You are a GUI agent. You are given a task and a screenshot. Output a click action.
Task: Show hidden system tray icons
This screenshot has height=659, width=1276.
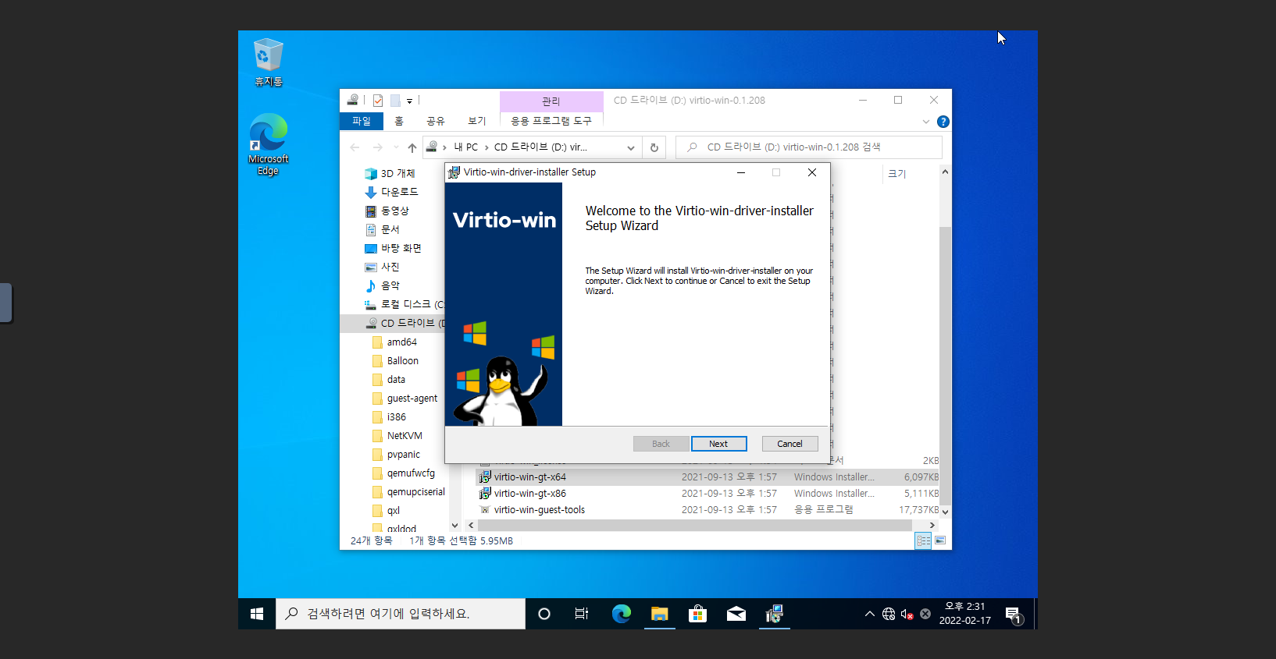coord(869,614)
